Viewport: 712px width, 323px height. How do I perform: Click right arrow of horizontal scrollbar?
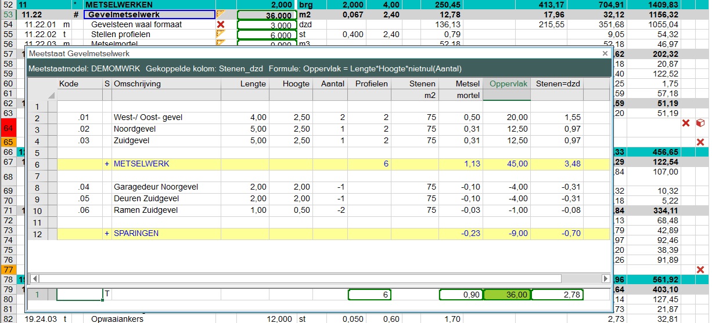point(605,279)
